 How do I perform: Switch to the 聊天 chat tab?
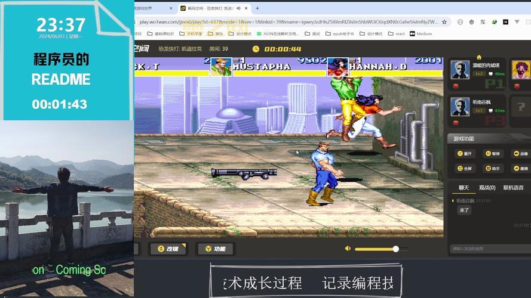[464, 188]
